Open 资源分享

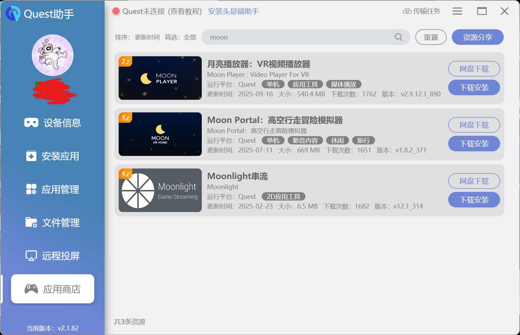click(477, 37)
